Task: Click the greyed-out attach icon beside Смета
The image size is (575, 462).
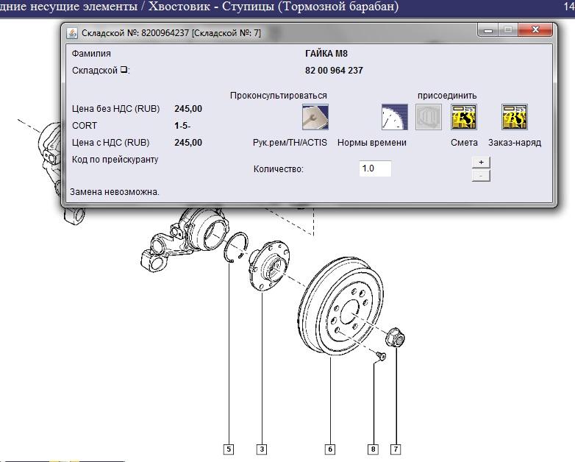Action: pos(429,117)
